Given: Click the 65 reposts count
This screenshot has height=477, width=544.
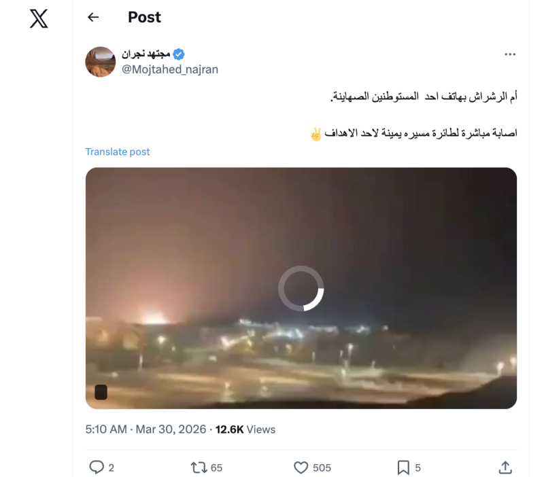Looking at the screenshot, I should click(216, 468).
